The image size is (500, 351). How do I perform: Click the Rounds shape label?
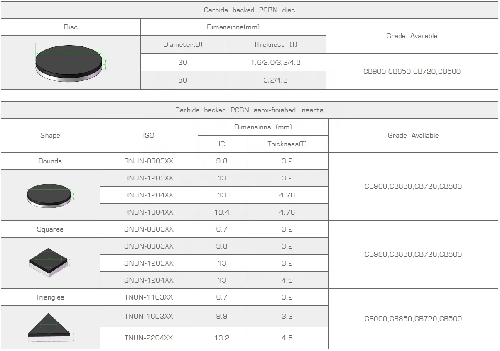coord(50,161)
